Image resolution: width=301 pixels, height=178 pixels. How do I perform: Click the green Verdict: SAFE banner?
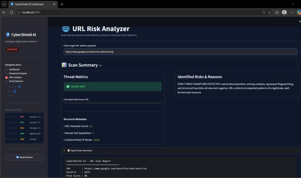[x=112, y=86]
